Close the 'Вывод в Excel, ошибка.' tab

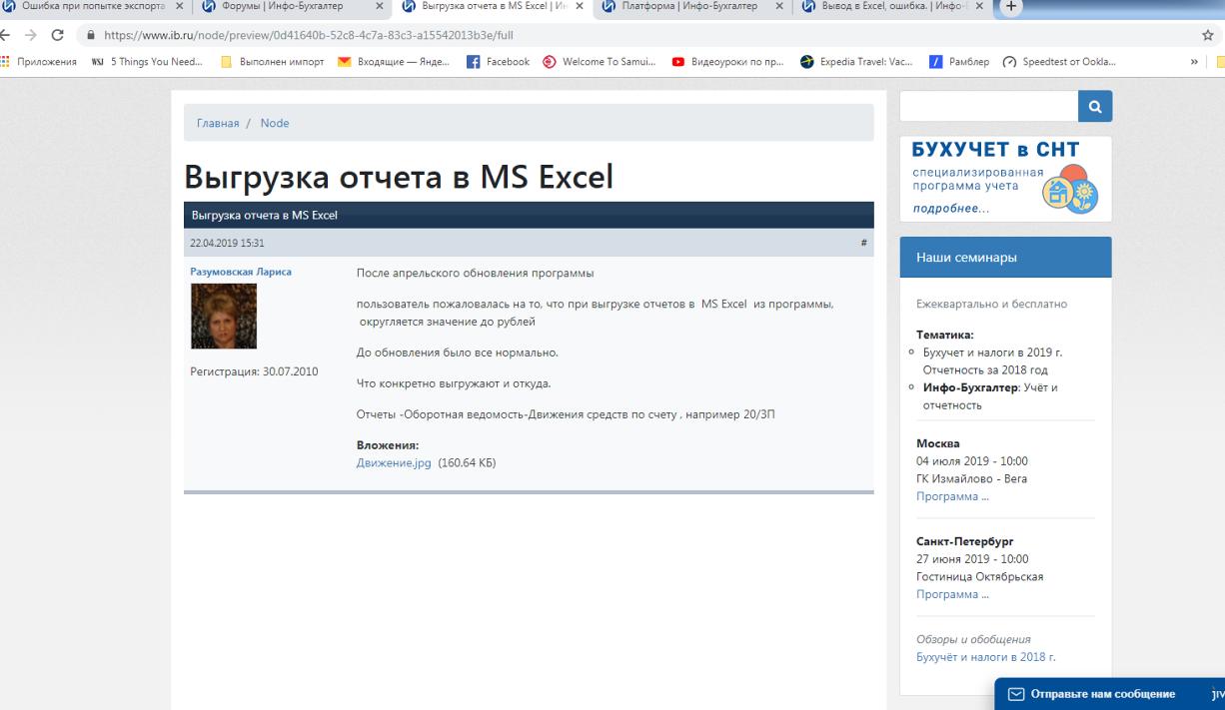click(x=979, y=7)
